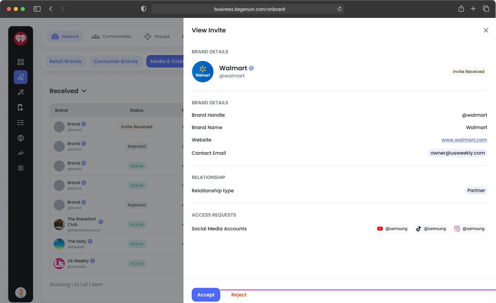The height and width of the screenshot is (303, 496).
Task: Open the Safari share menu
Action: pyautogui.click(x=461, y=9)
